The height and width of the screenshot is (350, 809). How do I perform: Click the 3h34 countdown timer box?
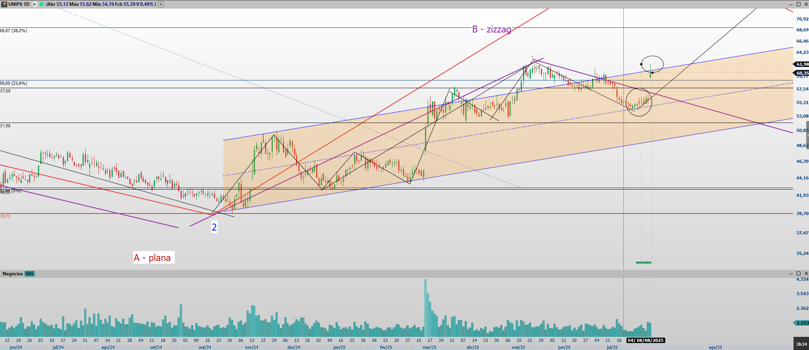pyautogui.click(x=801, y=344)
